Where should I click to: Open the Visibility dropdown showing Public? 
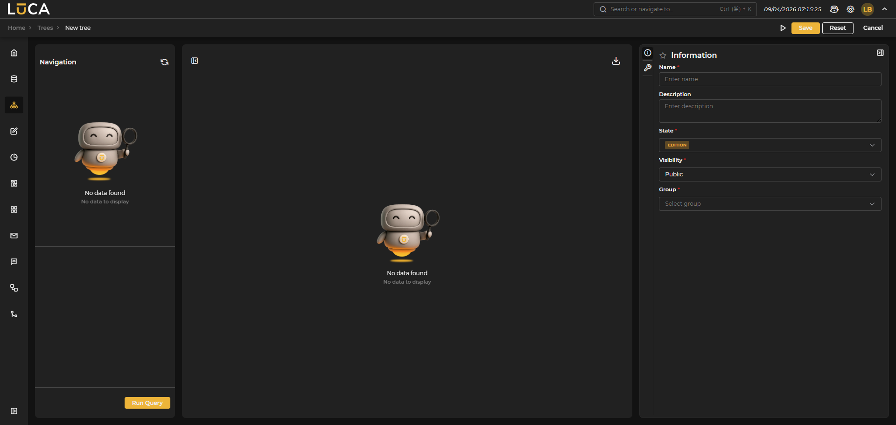coord(770,174)
